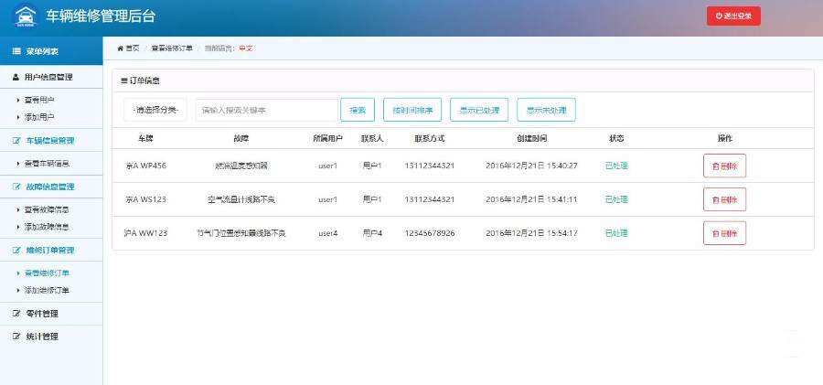Image resolution: width=823 pixels, height=385 pixels.
Task: Focus the search keyword input field
Action: coord(267,111)
